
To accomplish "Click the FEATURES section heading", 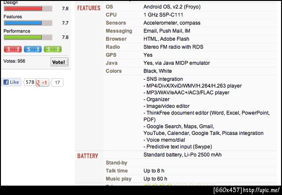I will (x=89, y=8).
